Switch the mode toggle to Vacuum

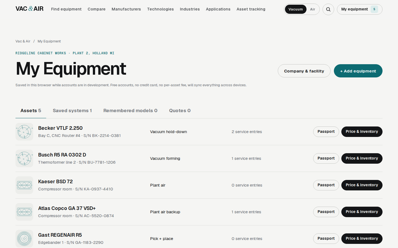(x=295, y=9)
